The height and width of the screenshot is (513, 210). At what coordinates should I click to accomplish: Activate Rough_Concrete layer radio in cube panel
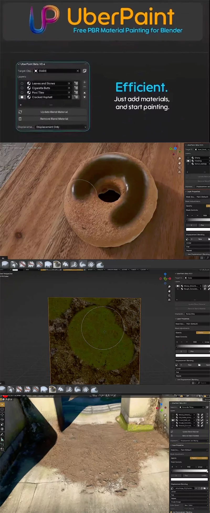[x=178, y=289]
